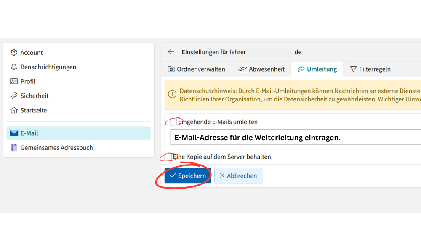Click the Umleitung forward arrow icon

[301, 69]
